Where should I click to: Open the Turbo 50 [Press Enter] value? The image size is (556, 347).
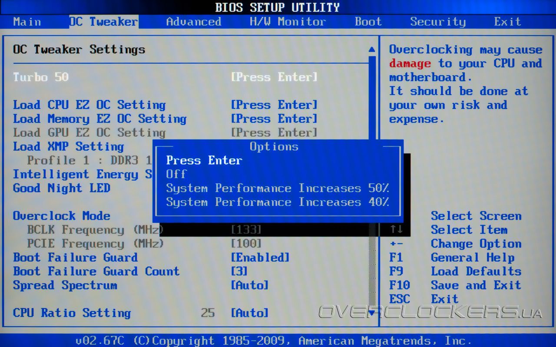[x=274, y=77]
